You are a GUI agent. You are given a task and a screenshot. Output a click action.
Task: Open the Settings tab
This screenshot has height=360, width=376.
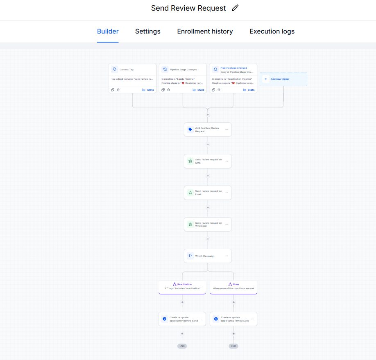[x=148, y=32]
